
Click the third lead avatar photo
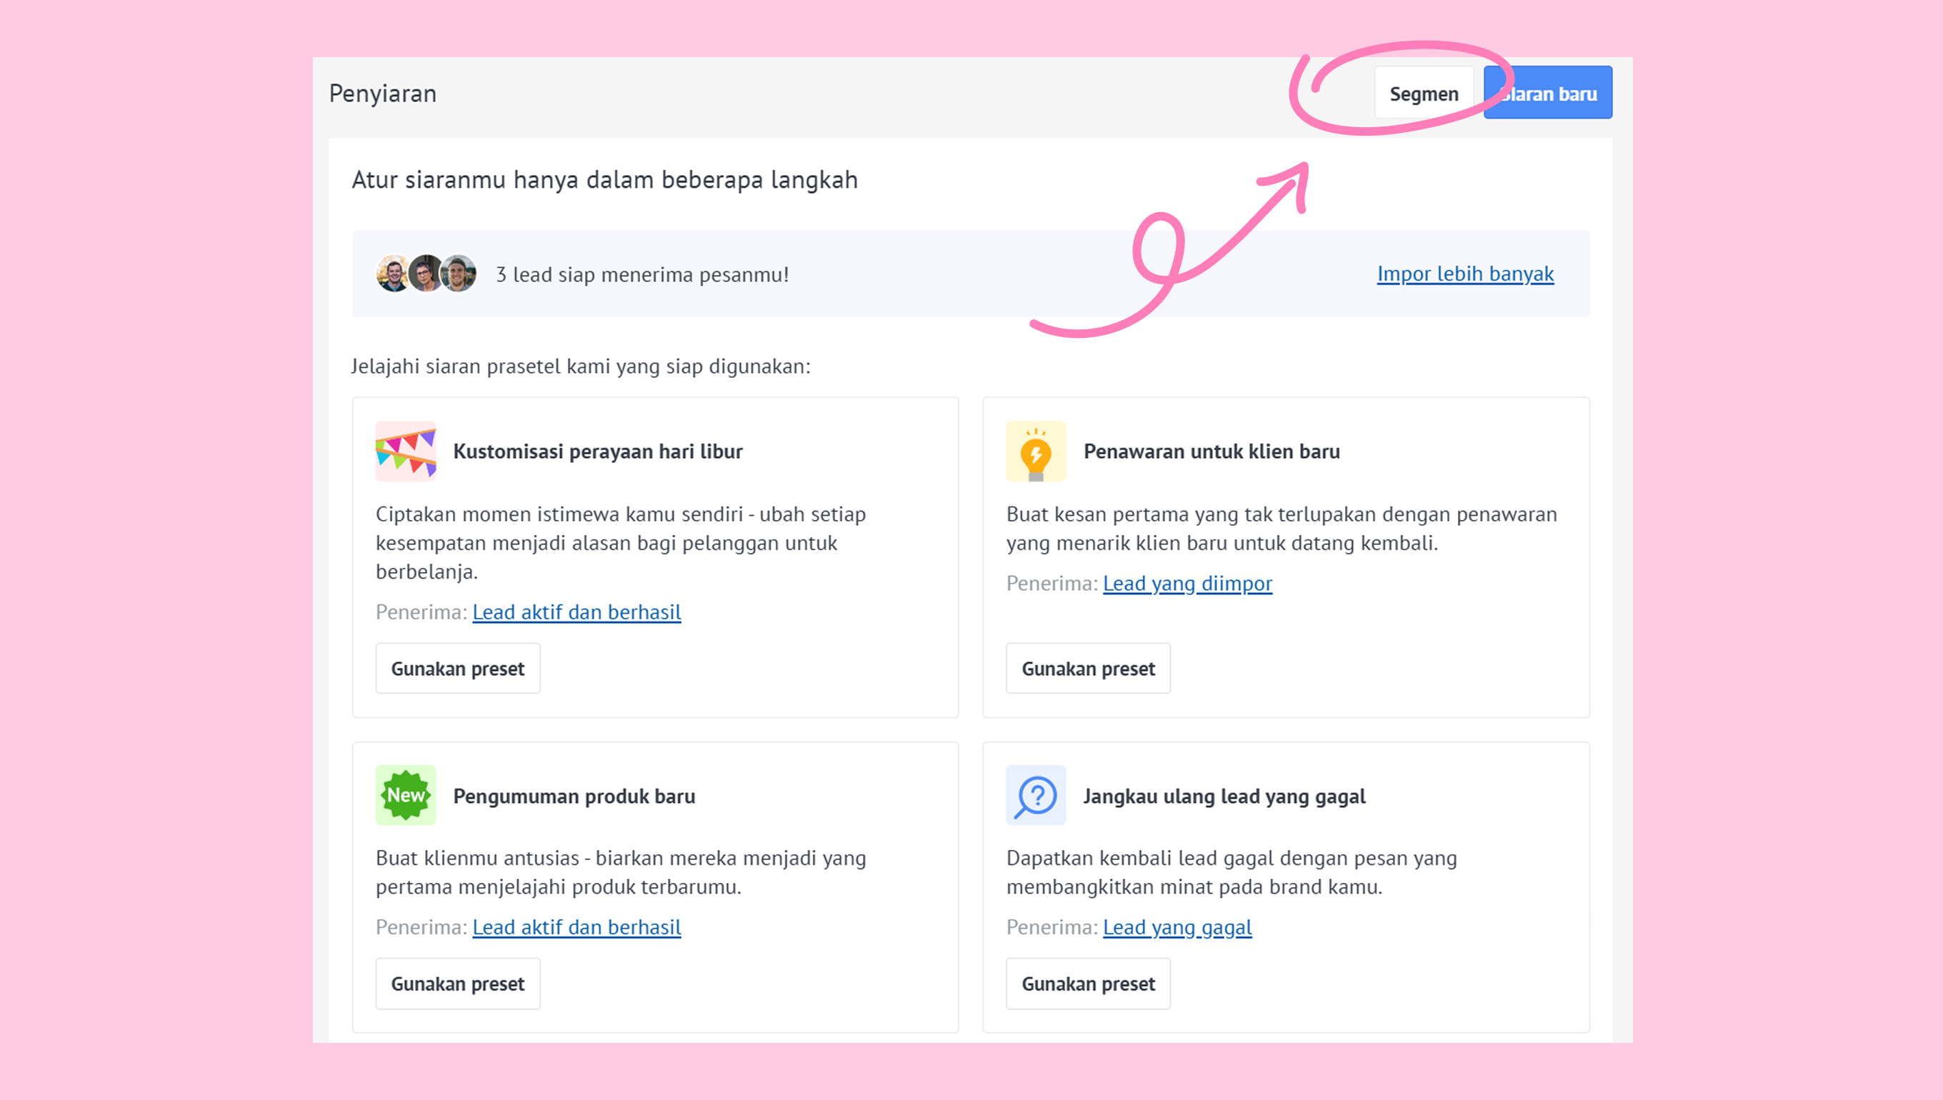[x=459, y=274]
